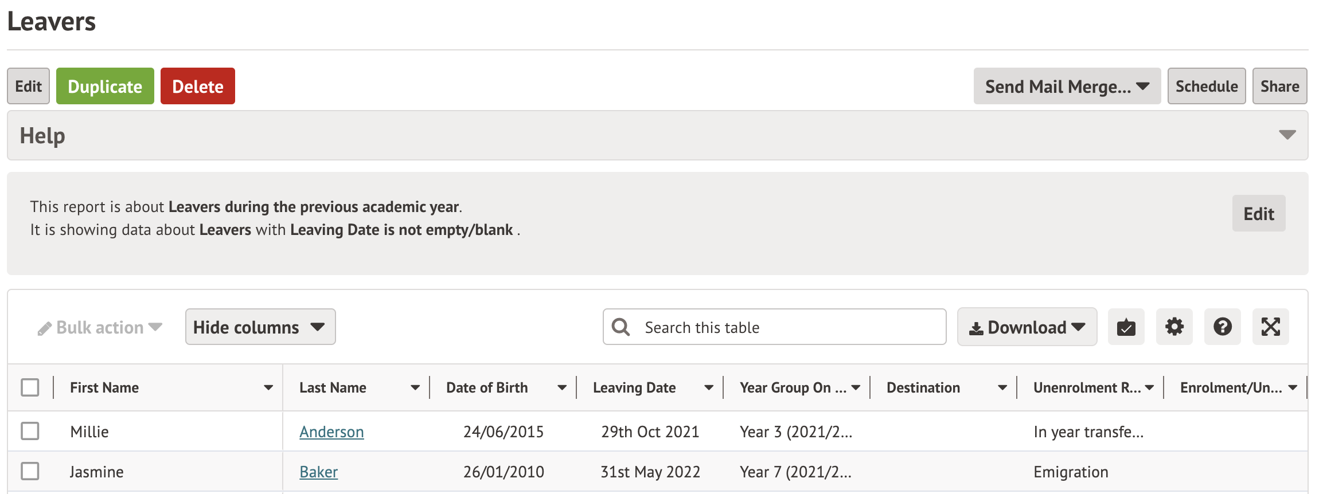
Task: Open First Name column sort arrow
Action: coord(268,388)
